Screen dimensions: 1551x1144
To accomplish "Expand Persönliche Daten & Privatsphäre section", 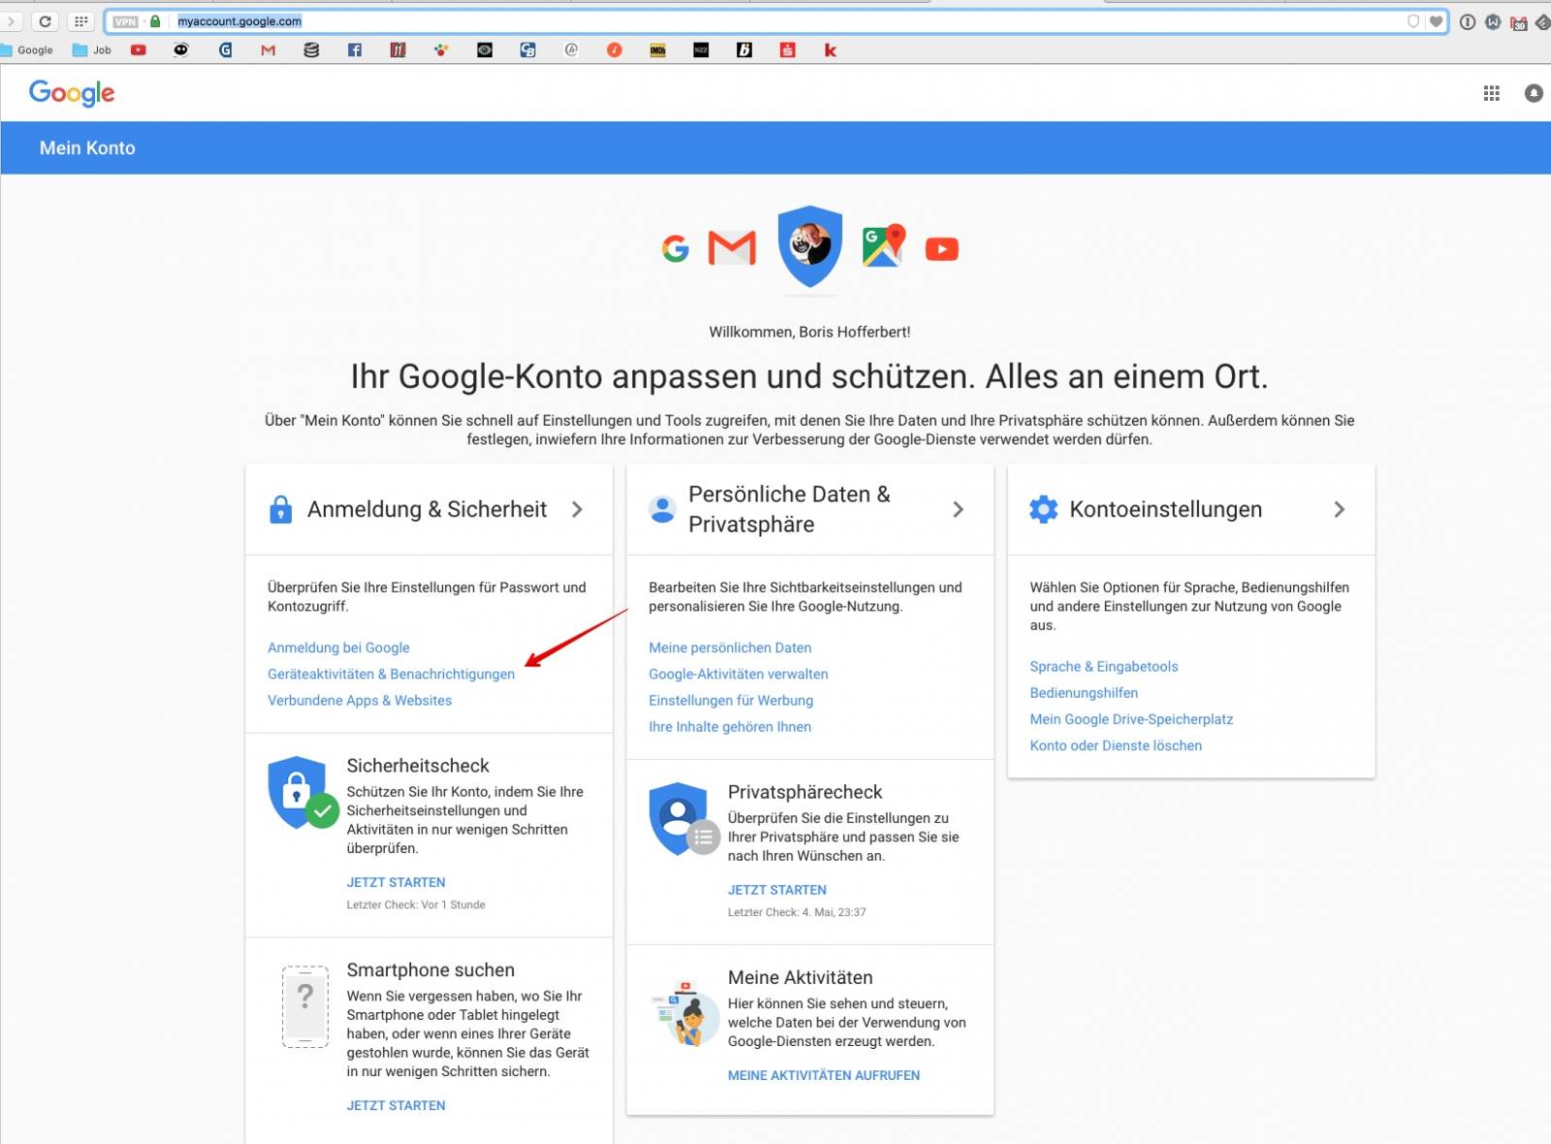I will click(x=958, y=509).
